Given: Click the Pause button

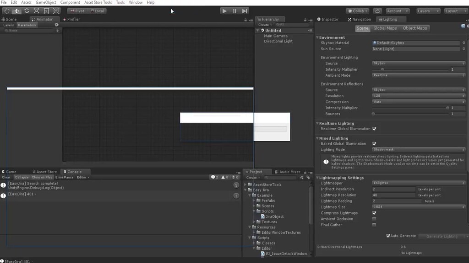Looking at the screenshot, I should tap(234, 11).
